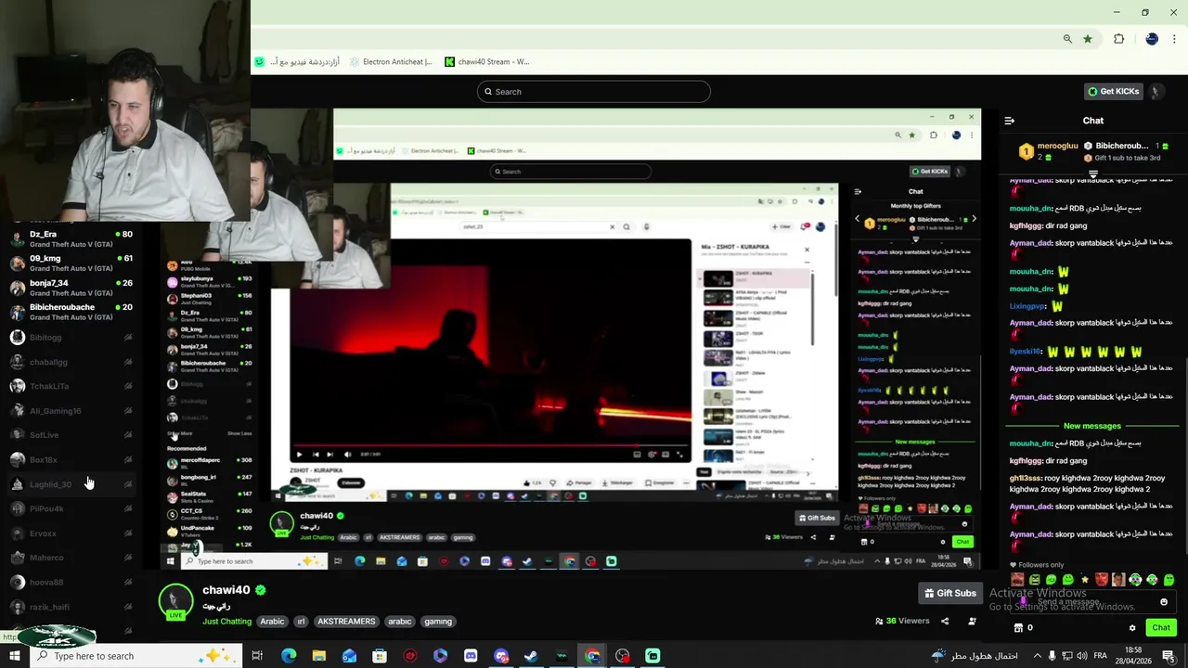Open browser extensions puzzle icon
The image size is (1188, 668).
(x=1119, y=39)
